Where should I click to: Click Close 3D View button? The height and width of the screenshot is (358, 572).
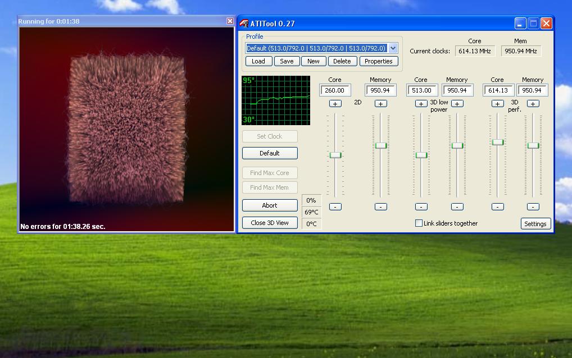point(270,223)
